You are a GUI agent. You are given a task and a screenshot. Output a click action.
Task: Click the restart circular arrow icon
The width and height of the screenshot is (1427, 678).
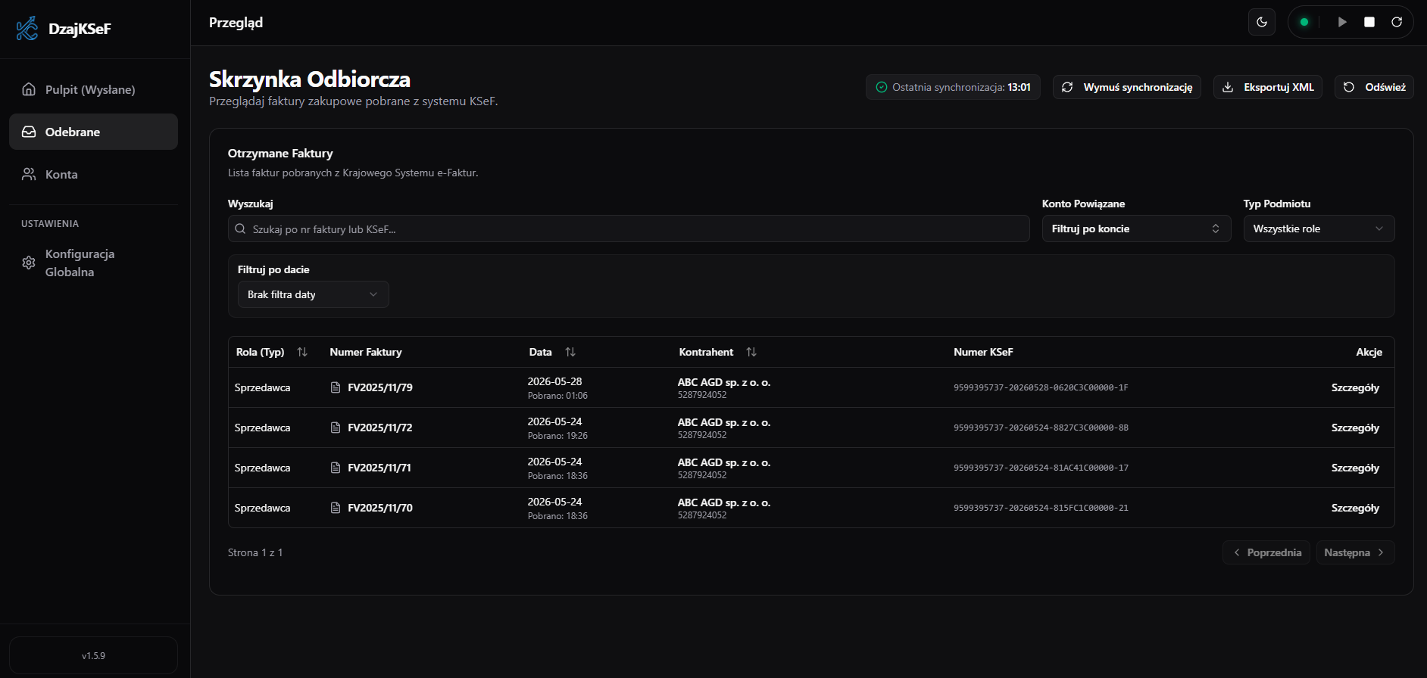tap(1397, 22)
